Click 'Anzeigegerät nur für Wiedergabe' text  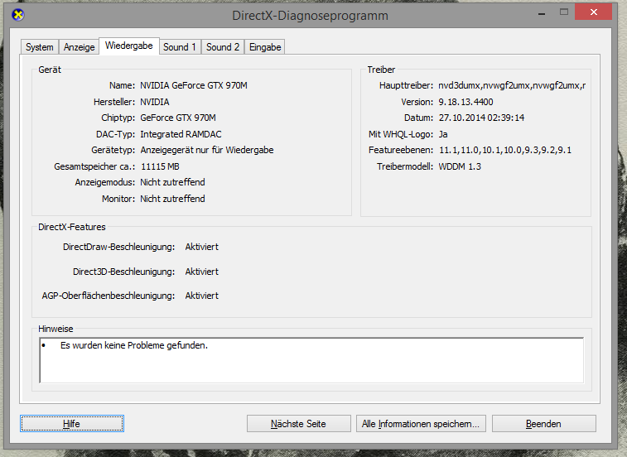pyautogui.click(x=207, y=151)
